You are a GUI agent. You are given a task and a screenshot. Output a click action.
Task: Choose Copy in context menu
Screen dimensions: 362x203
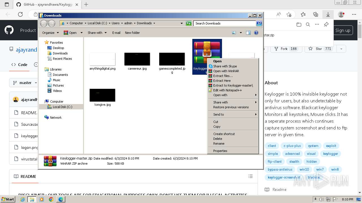(x=233, y=127)
